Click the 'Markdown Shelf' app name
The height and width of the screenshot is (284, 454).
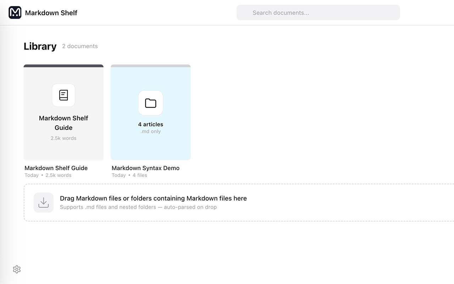pos(51,13)
